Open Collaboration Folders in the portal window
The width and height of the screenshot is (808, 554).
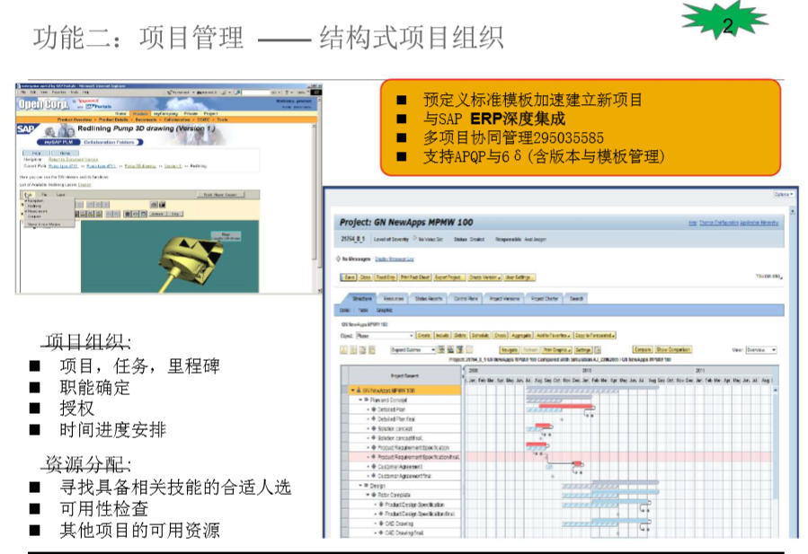110,142
